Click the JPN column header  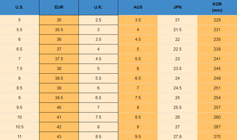click(177, 7)
